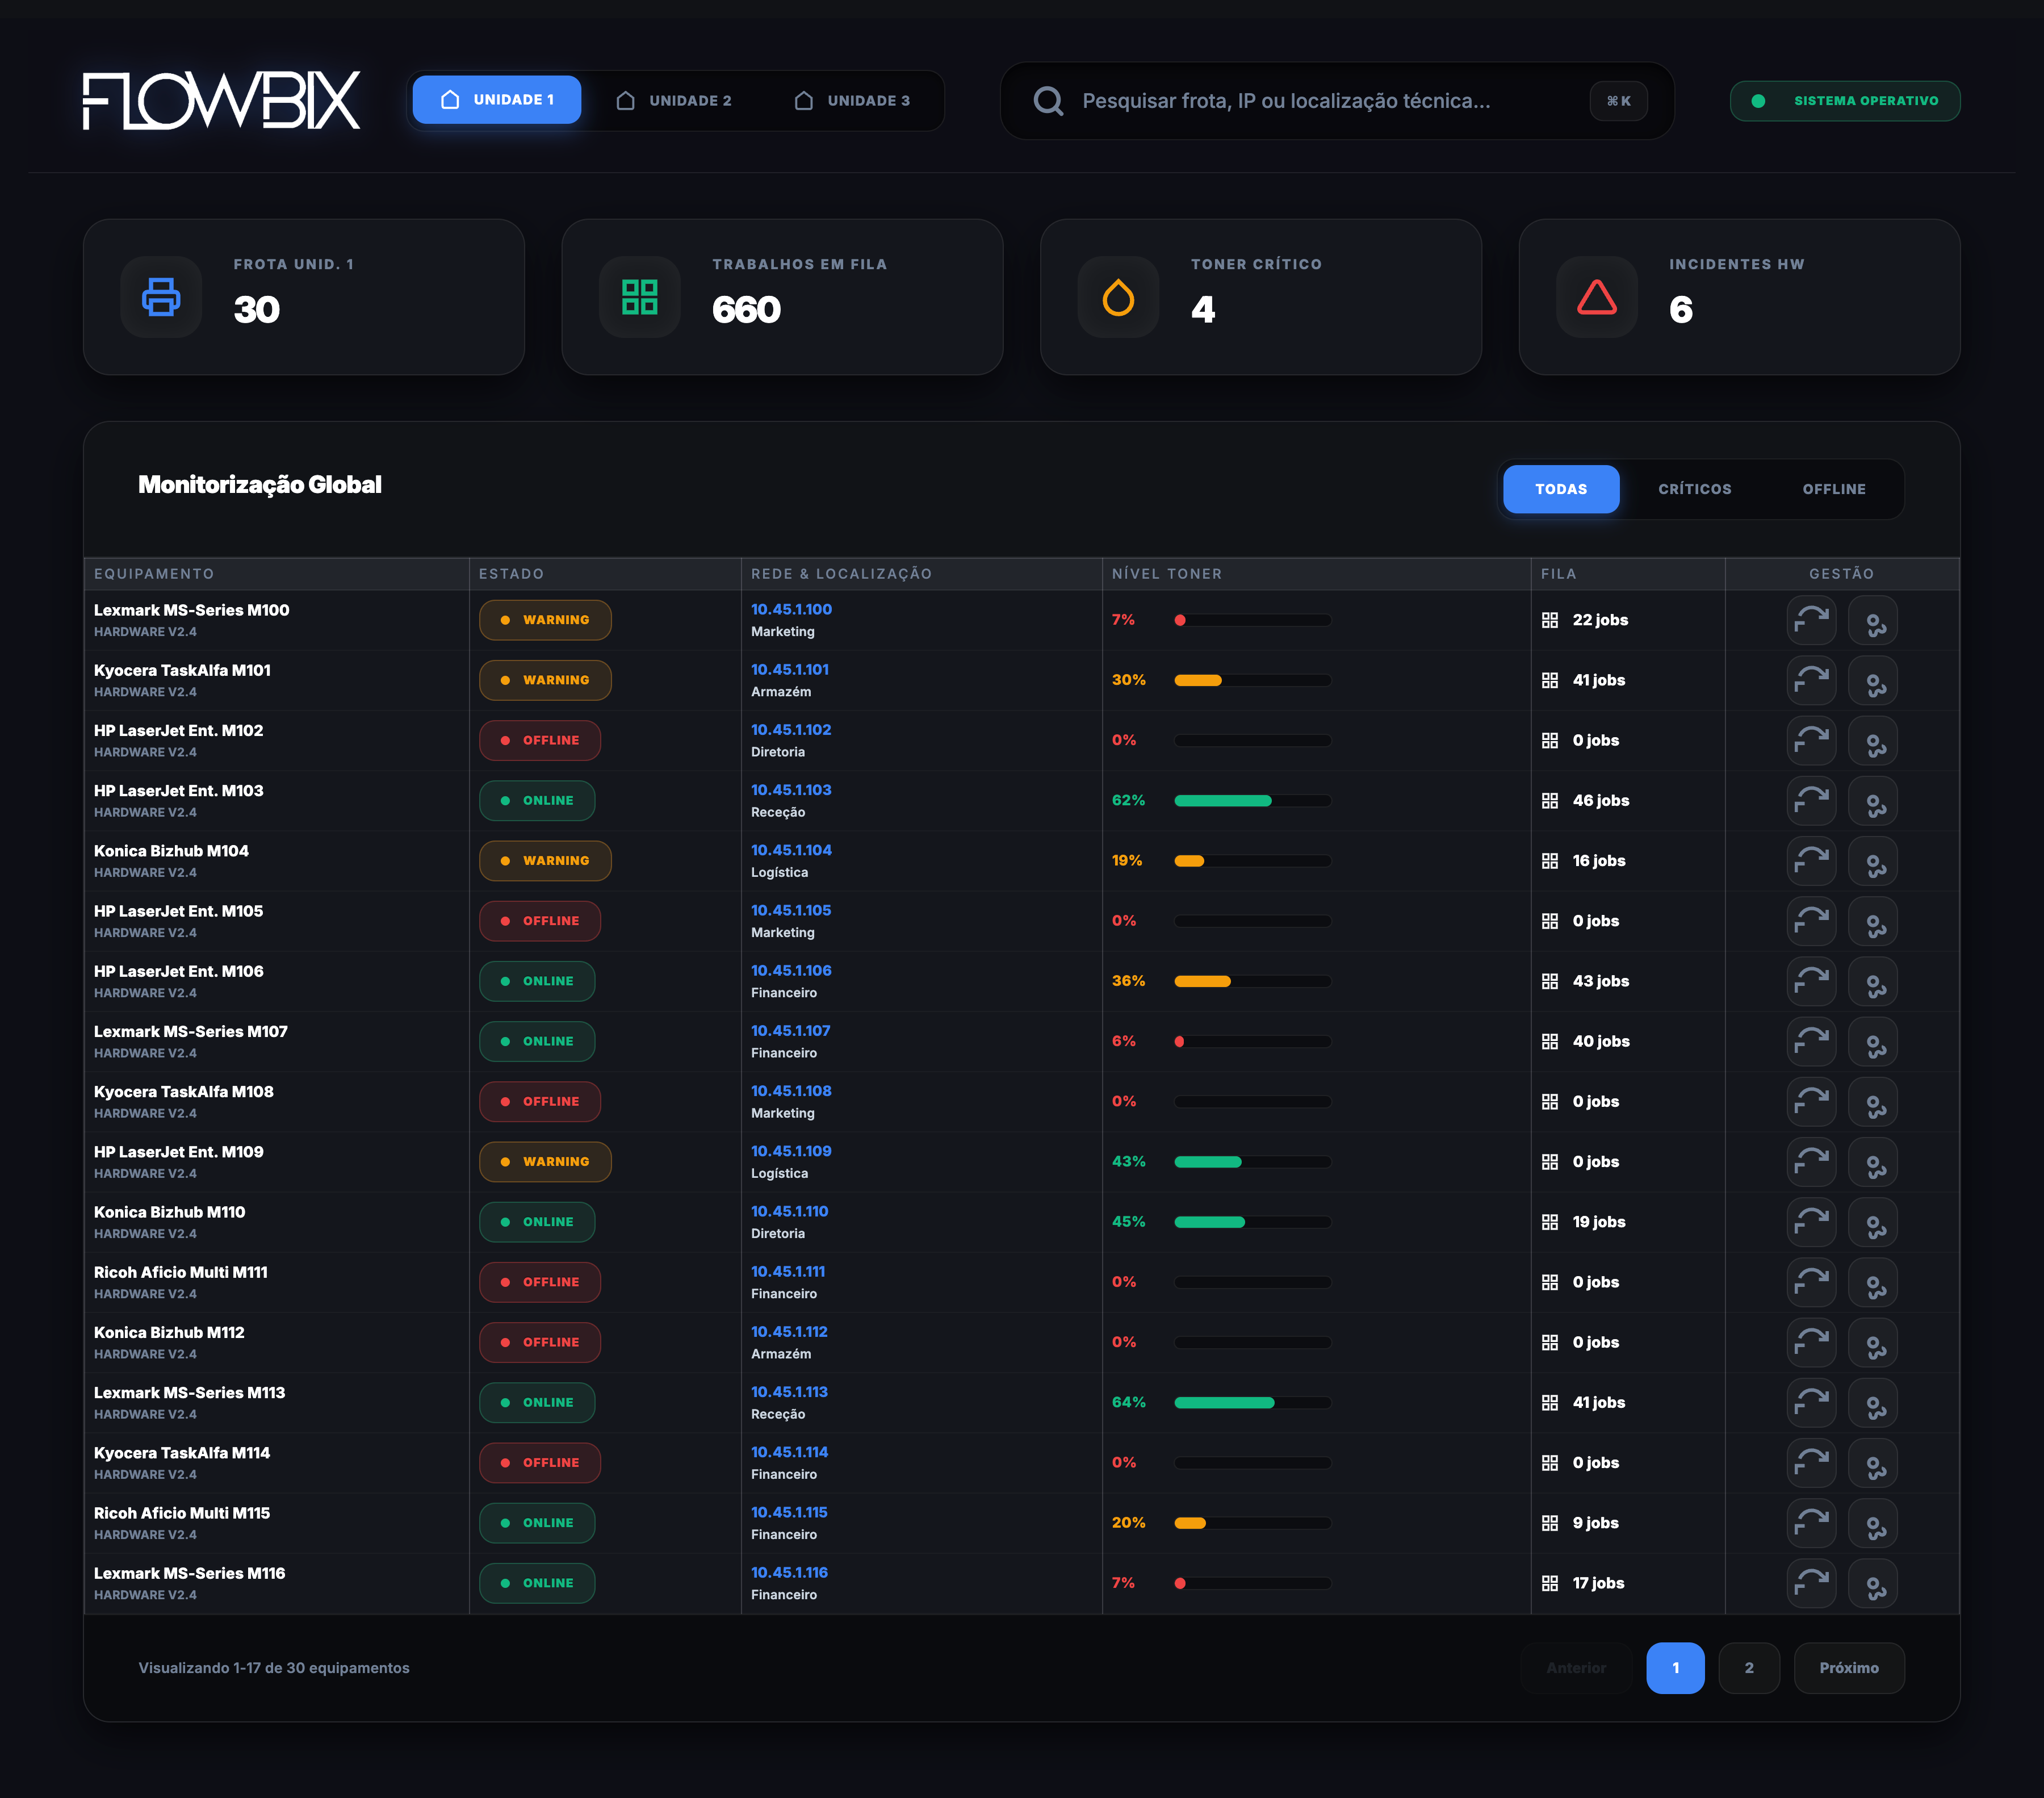Open configuration icon for Ricoh Aficio M111
The height and width of the screenshot is (1798, 2044).
pos(1873,1282)
